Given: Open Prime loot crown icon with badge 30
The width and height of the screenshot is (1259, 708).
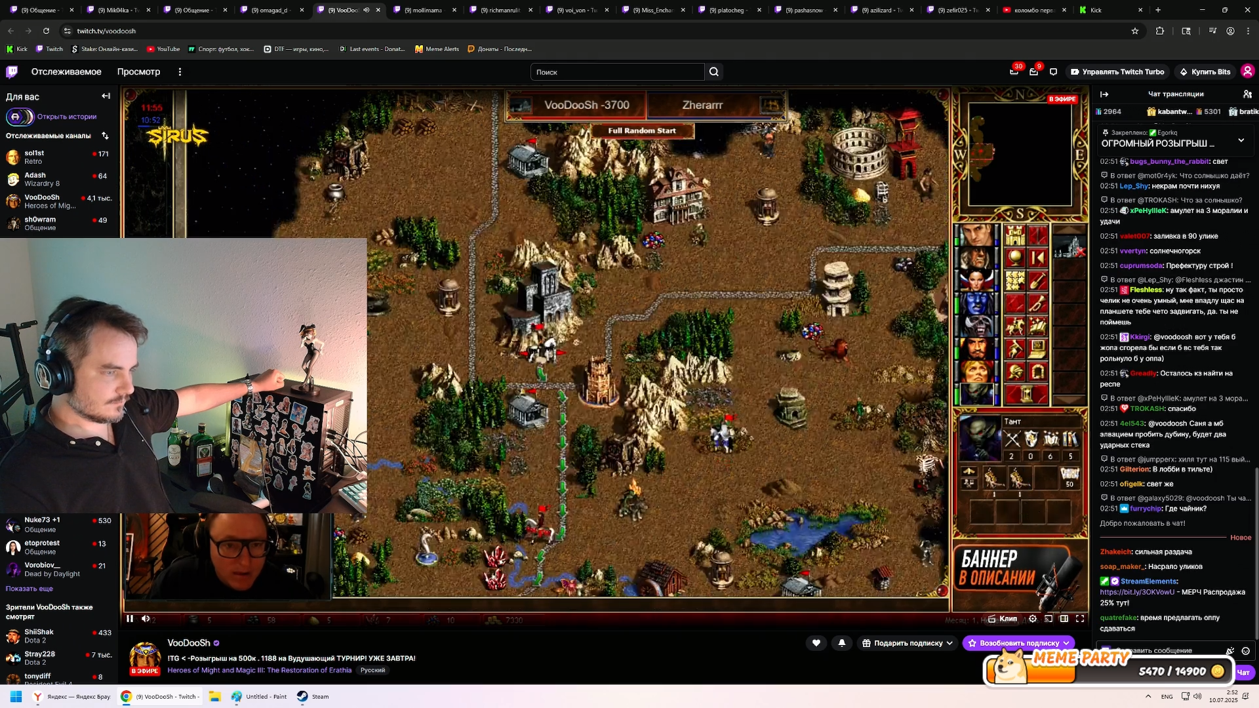Looking at the screenshot, I should click(1014, 72).
